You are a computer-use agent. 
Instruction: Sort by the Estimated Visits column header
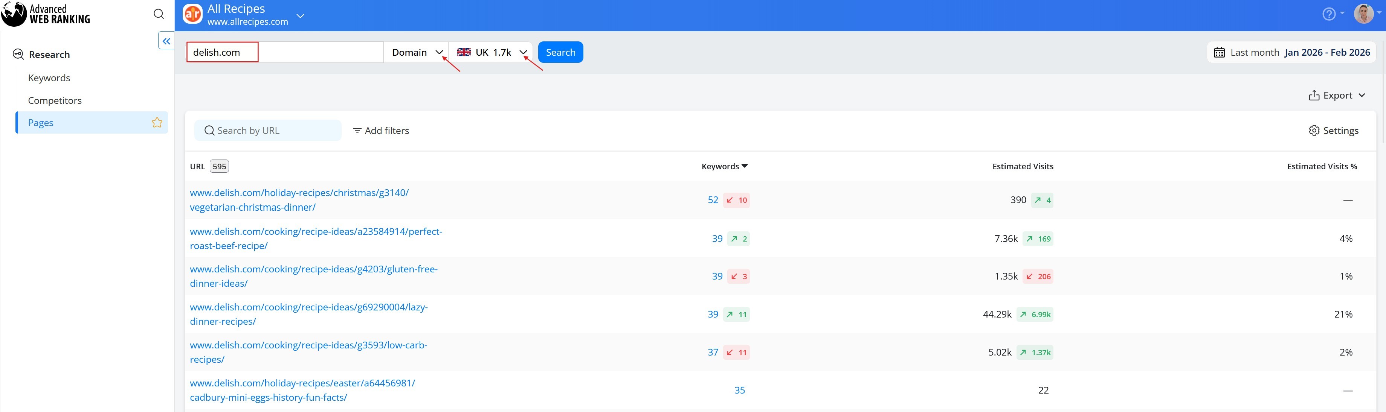click(x=1023, y=166)
